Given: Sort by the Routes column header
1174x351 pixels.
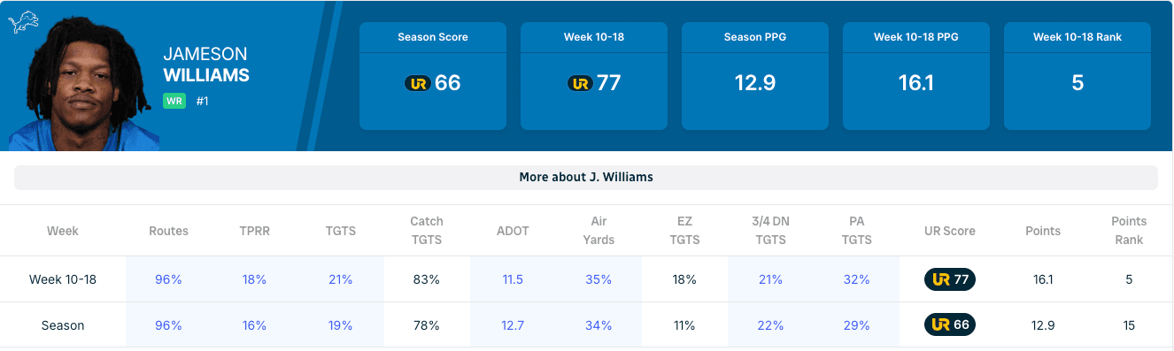Looking at the screenshot, I should pyautogui.click(x=168, y=231).
